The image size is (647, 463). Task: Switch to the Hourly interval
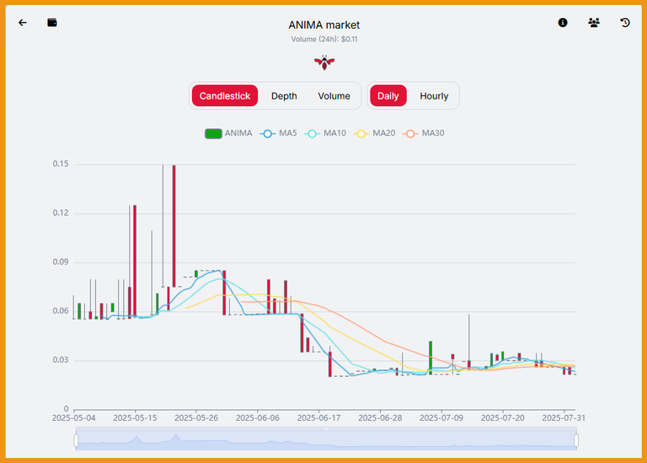[x=434, y=96]
